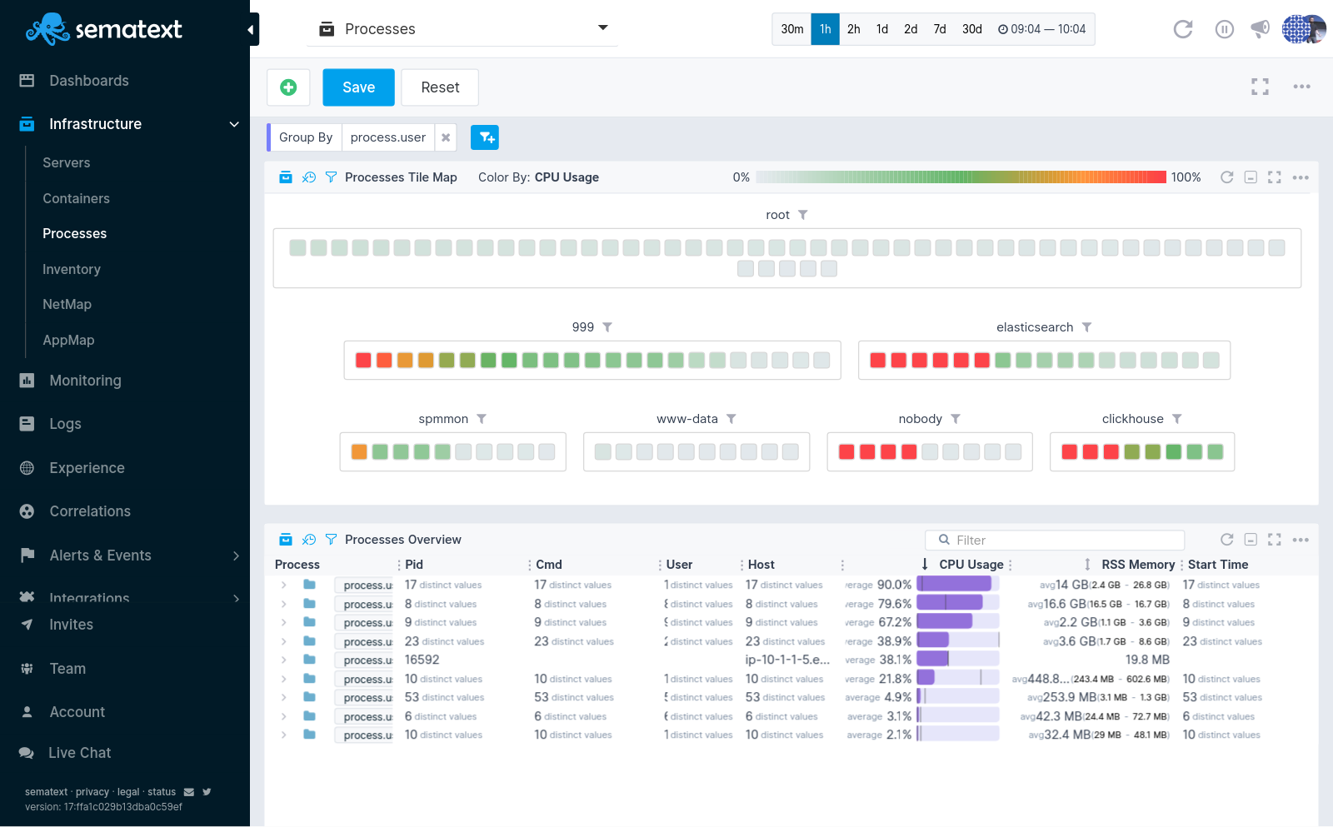1333x827 pixels.
Task: Minimize the Processes Tile Map panel
Action: [x=1251, y=177]
